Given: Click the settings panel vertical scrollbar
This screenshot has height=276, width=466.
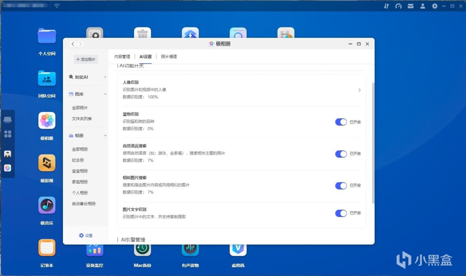Looking at the screenshot, I should coord(372,143).
